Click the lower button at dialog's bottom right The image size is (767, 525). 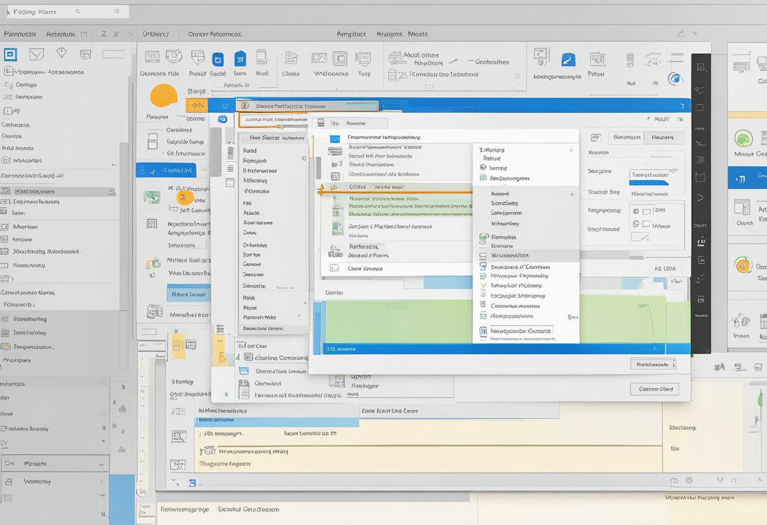coord(654,389)
